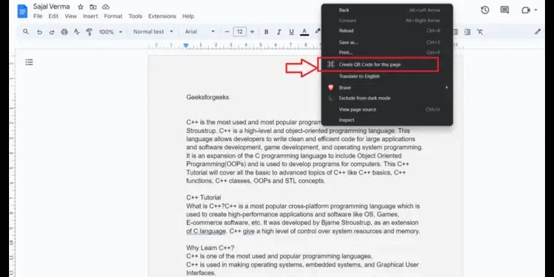Redo the last action
The image size is (554, 277).
click(x=51, y=32)
